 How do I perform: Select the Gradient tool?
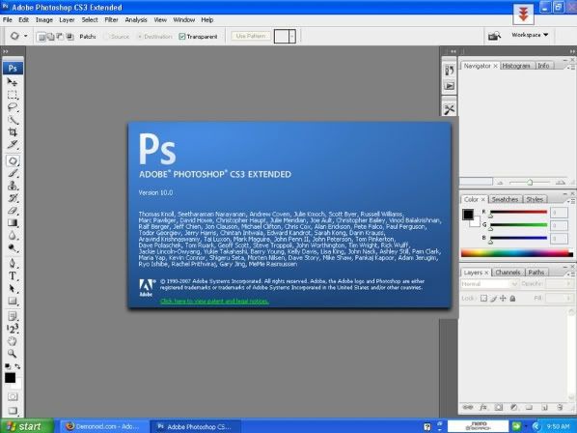[x=13, y=223]
